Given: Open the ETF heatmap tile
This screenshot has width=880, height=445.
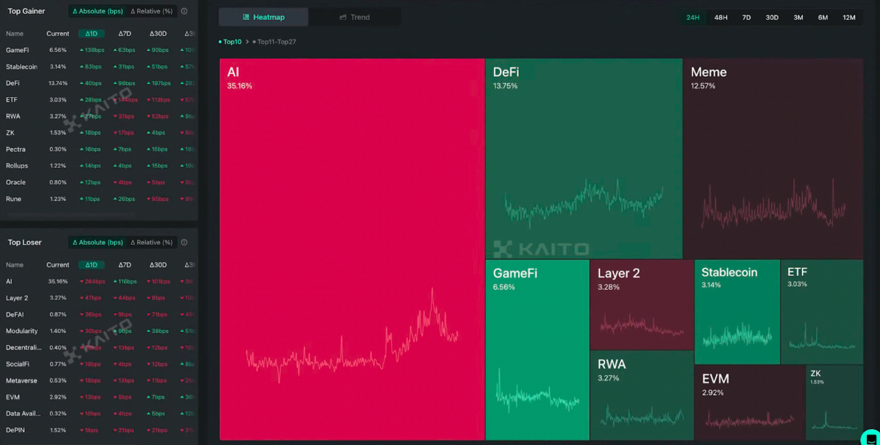Looking at the screenshot, I should tap(822, 312).
